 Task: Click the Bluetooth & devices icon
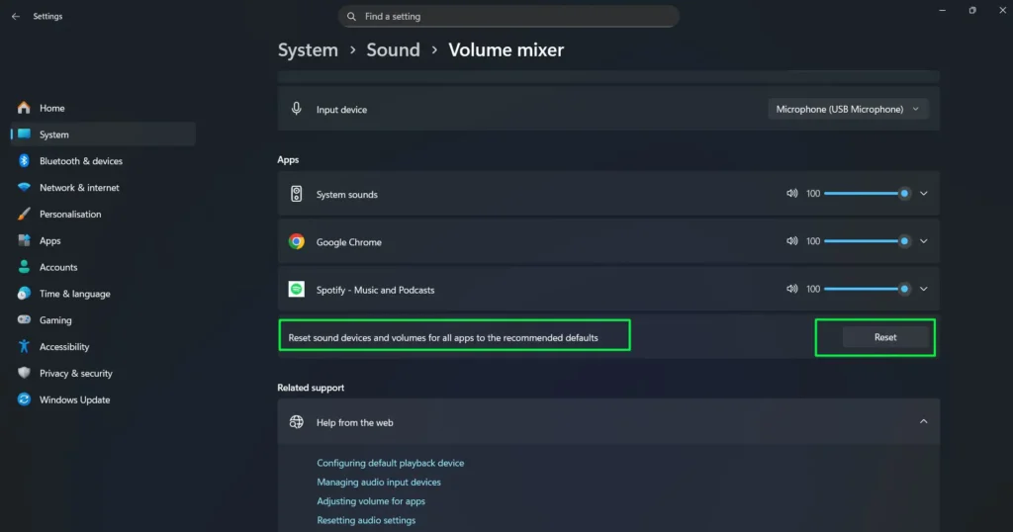(x=24, y=161)
